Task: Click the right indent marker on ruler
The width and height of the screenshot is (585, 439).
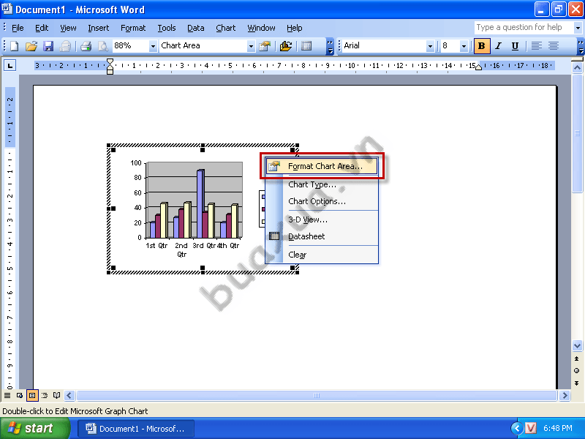Action: coord(478,67)
